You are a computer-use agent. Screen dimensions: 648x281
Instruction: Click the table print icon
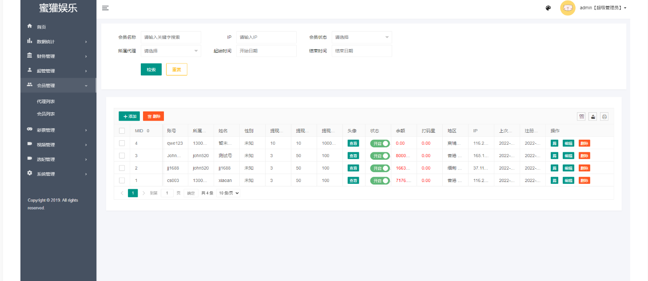pos(604,116)
